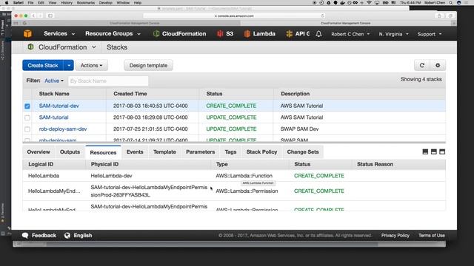
Task: Switch to the Change Sets tab
Action: [x=303, y=152]
